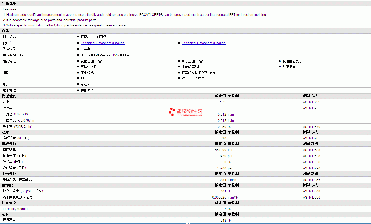This screenshot has width=371, height=224.
Task: Click the 北美洲 value
Action: tap(86, 49)
